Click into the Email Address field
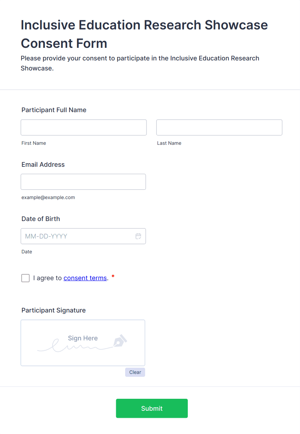 [x=83, y=182]
